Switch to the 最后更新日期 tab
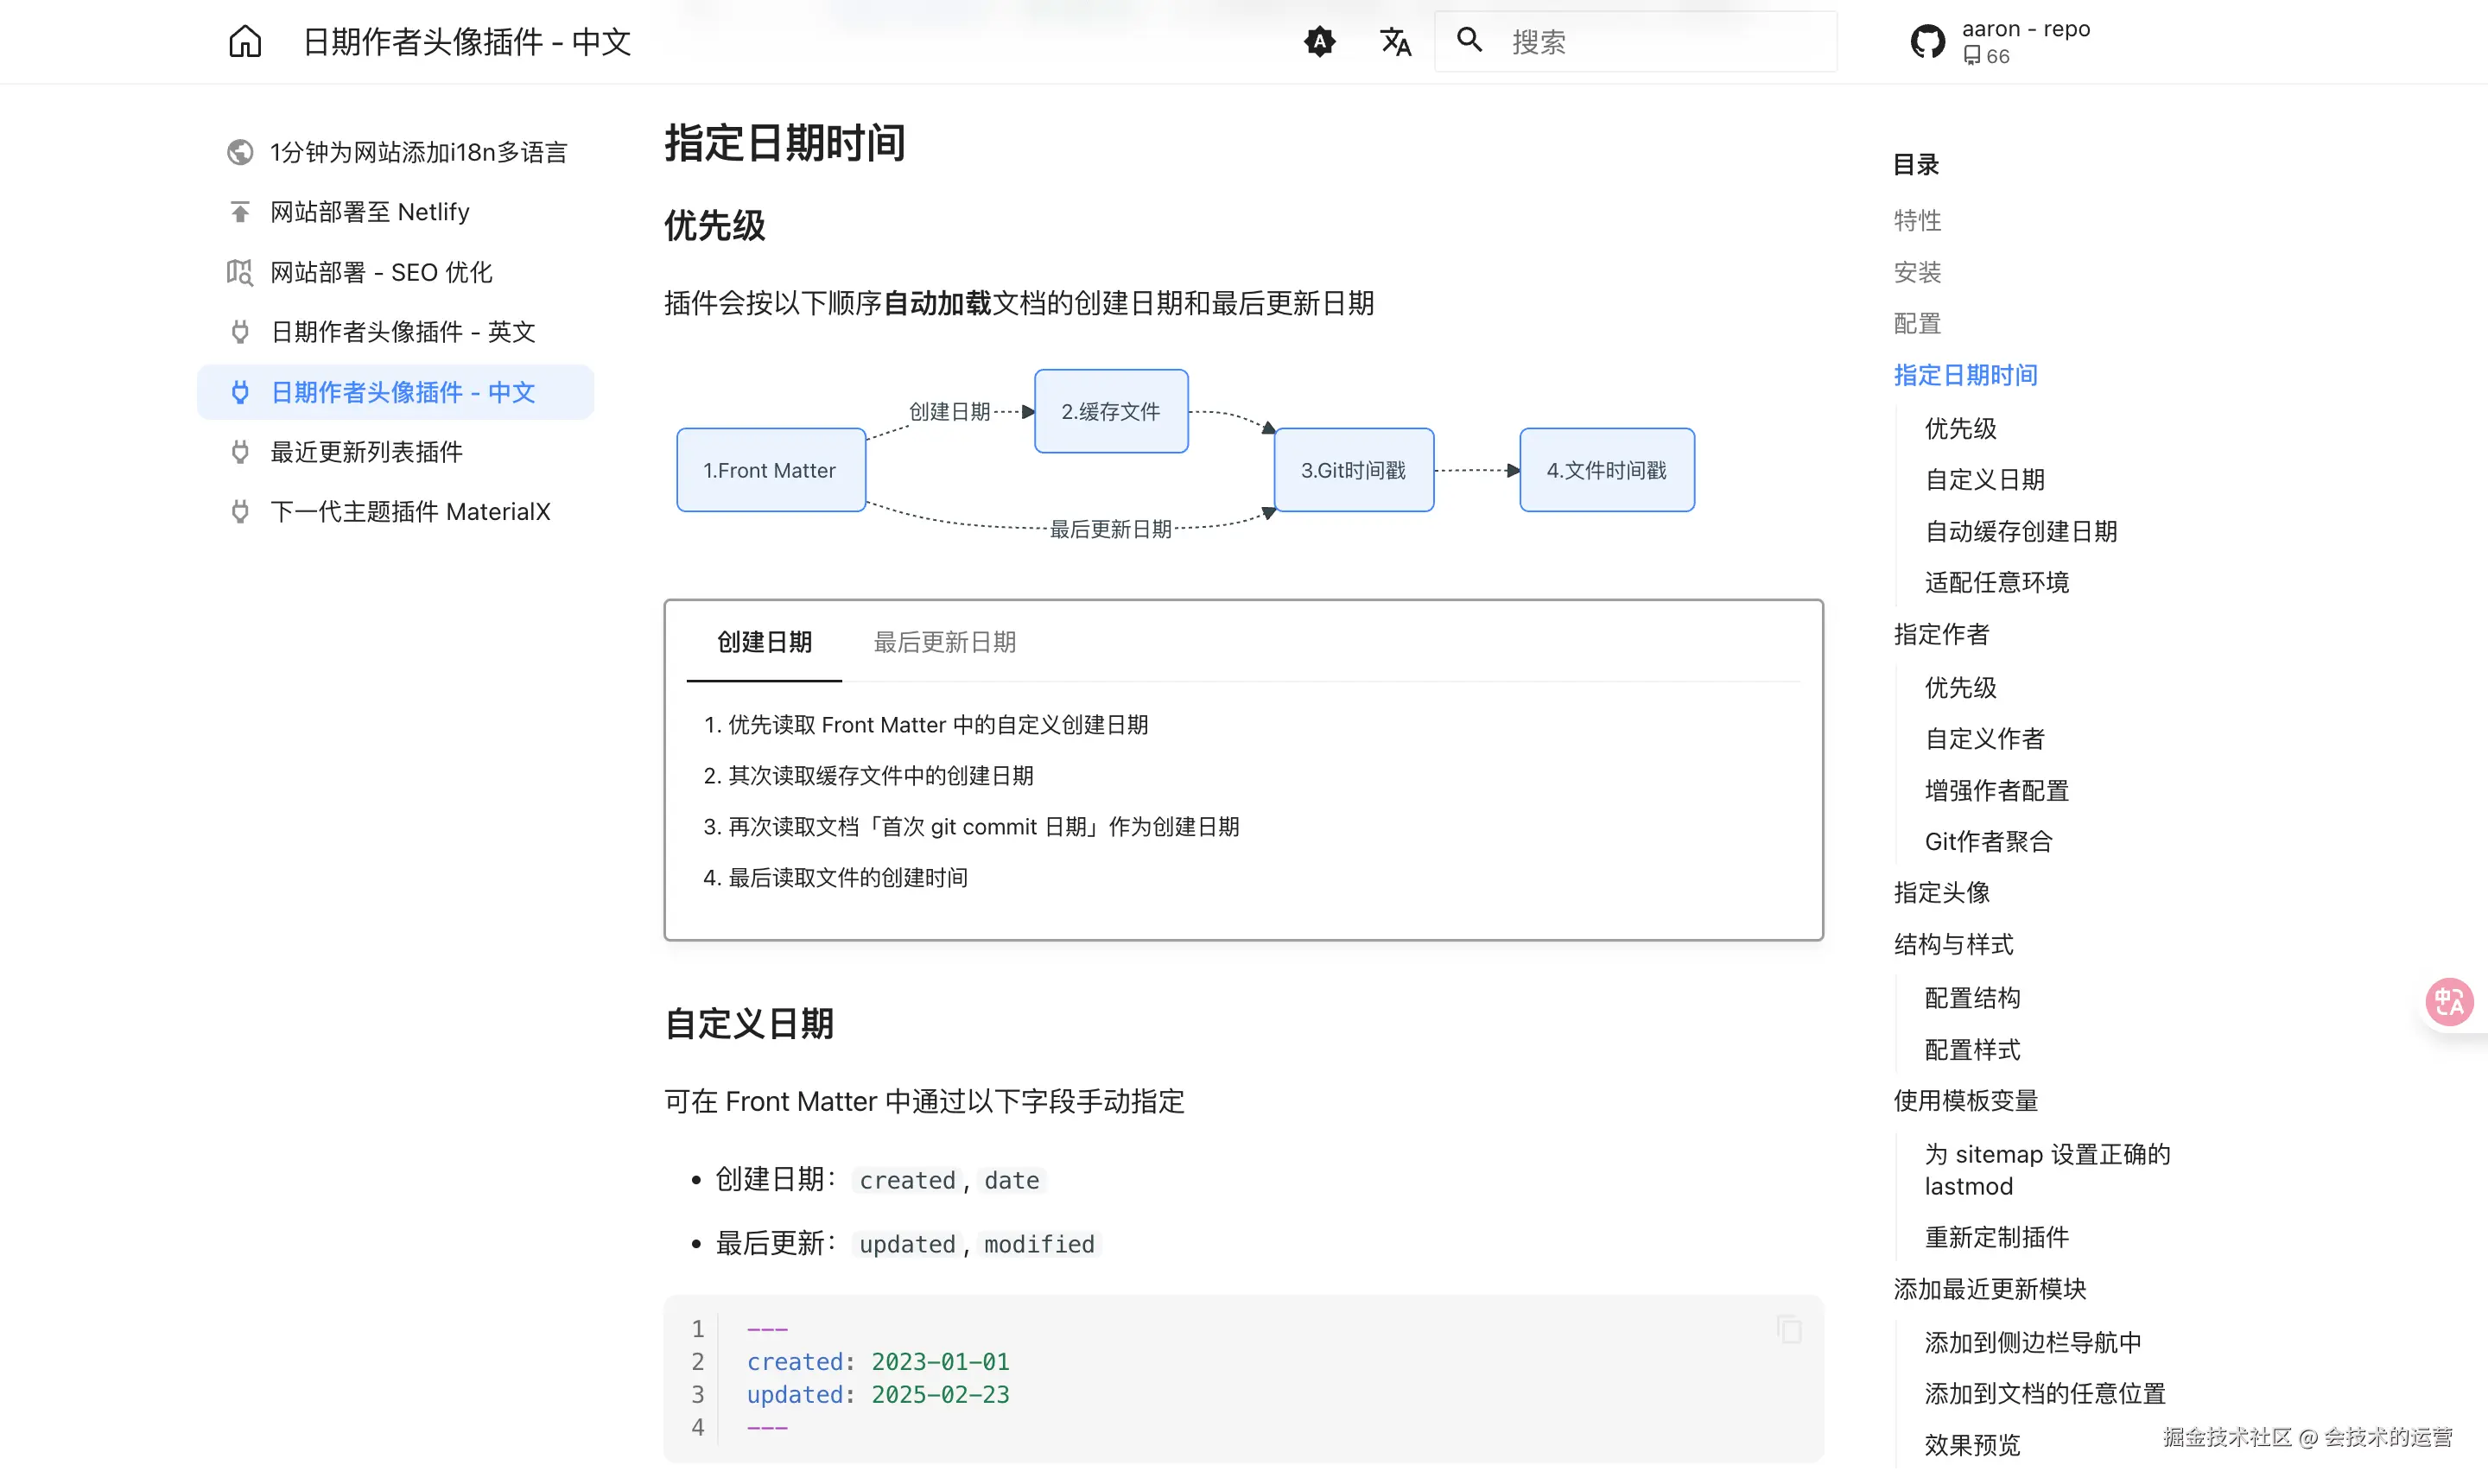2488x1484 pixels. [x=944, y=642]
